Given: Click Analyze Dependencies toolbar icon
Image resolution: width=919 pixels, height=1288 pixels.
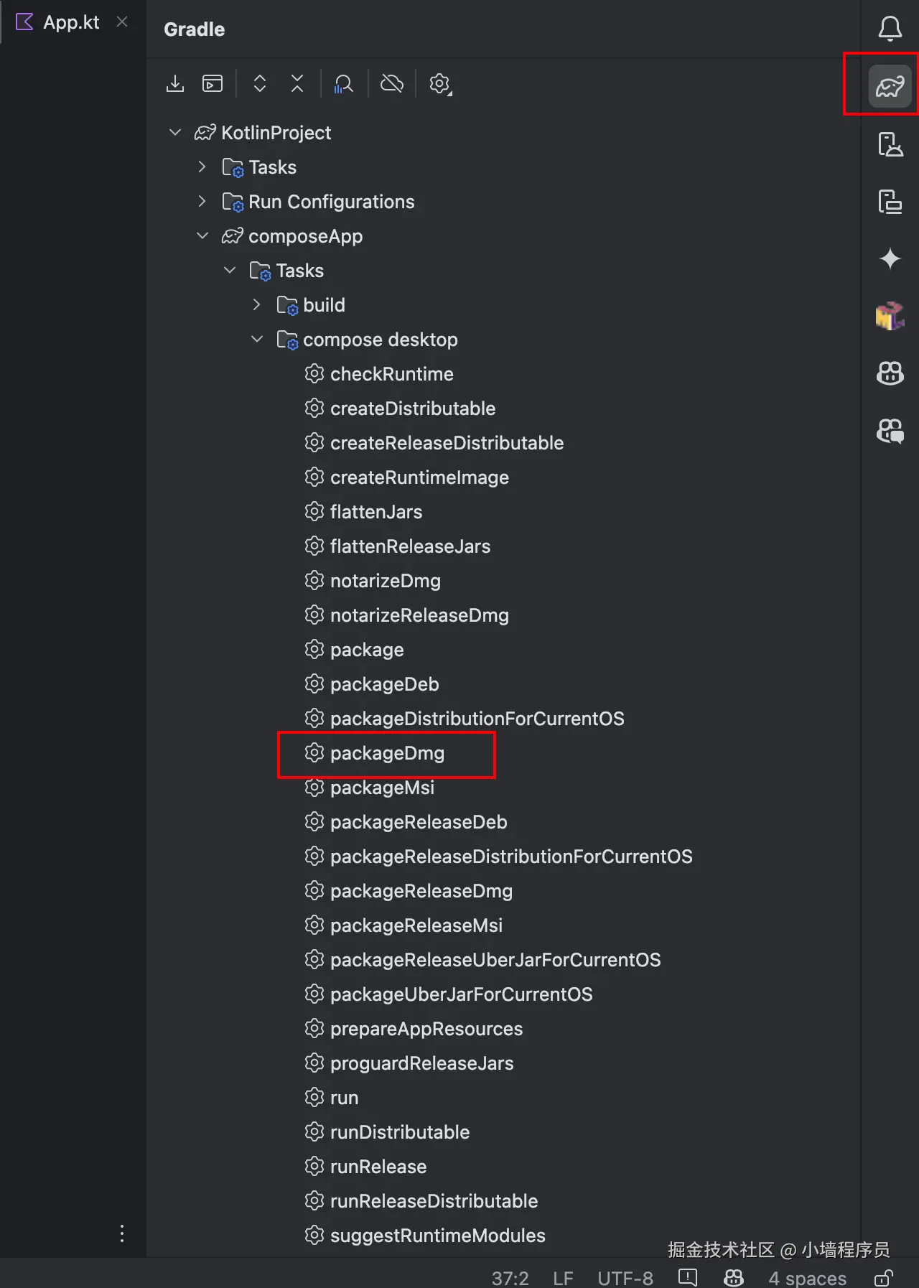Looking at the screenshot, I should pos(344,84).
